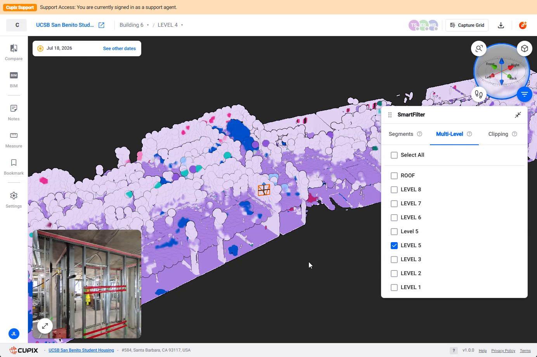Enable the ROOF level checkbox
The height and width of the screenshot is (357, 537).
coord(394,176)
